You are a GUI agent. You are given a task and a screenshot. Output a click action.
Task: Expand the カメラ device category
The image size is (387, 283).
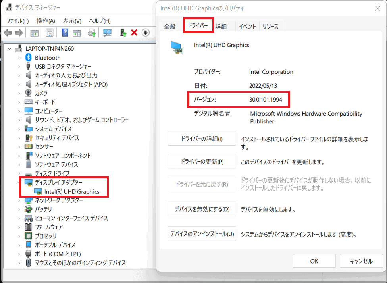[19, 93]
